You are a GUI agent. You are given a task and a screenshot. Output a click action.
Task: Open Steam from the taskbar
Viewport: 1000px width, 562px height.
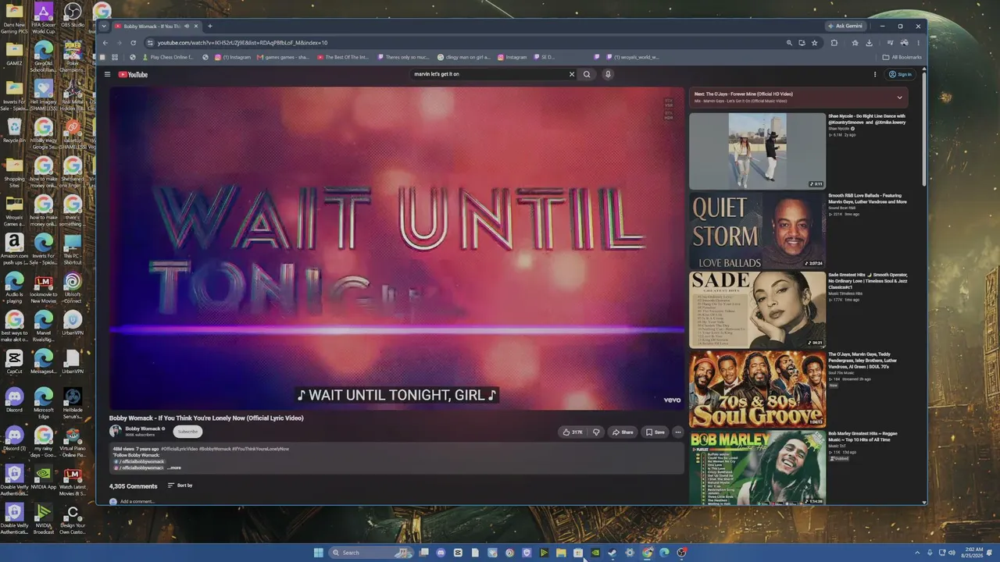coord(612,553)
